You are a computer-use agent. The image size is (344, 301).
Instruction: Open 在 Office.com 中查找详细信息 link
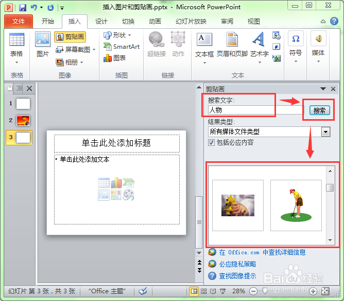click(262, 252)
